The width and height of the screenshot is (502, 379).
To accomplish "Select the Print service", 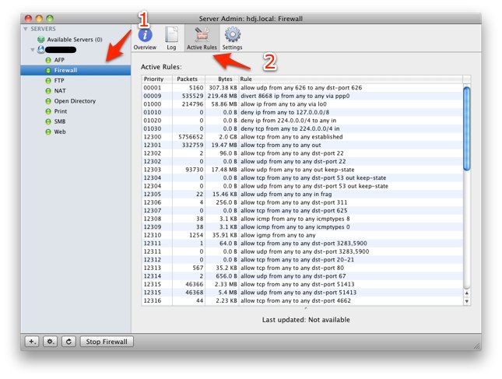I will click(61, 111).
